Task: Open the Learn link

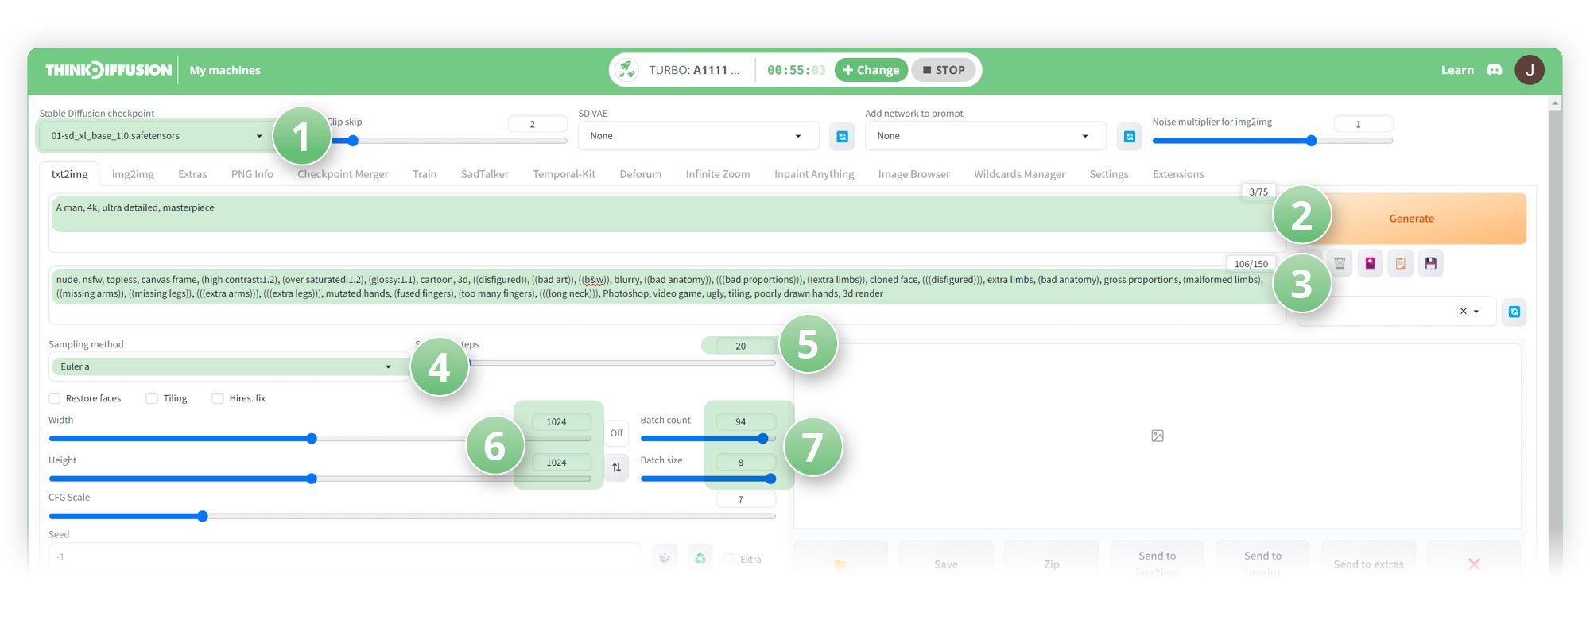Action: (1457, 70)
